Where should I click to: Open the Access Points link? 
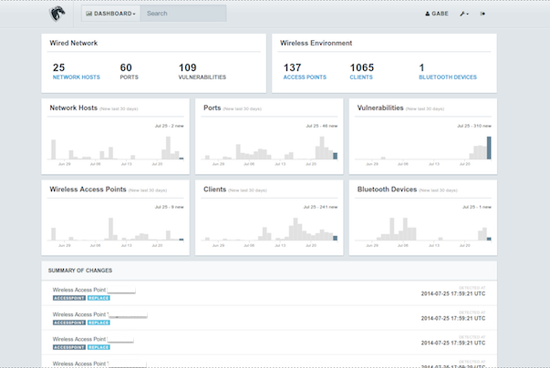click(305, 77)
